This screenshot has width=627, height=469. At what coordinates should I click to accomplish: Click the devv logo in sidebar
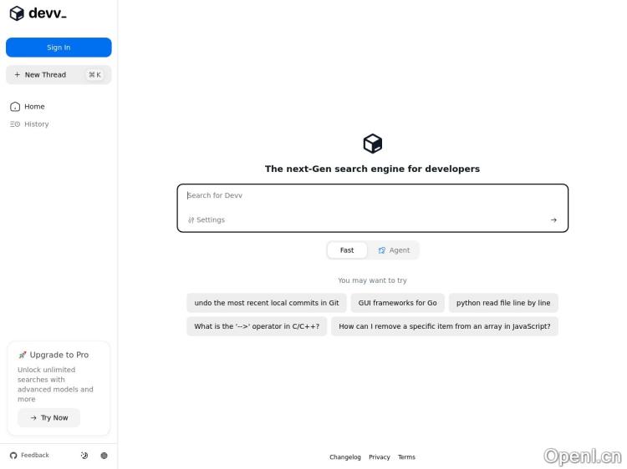(x=38, y=13)
